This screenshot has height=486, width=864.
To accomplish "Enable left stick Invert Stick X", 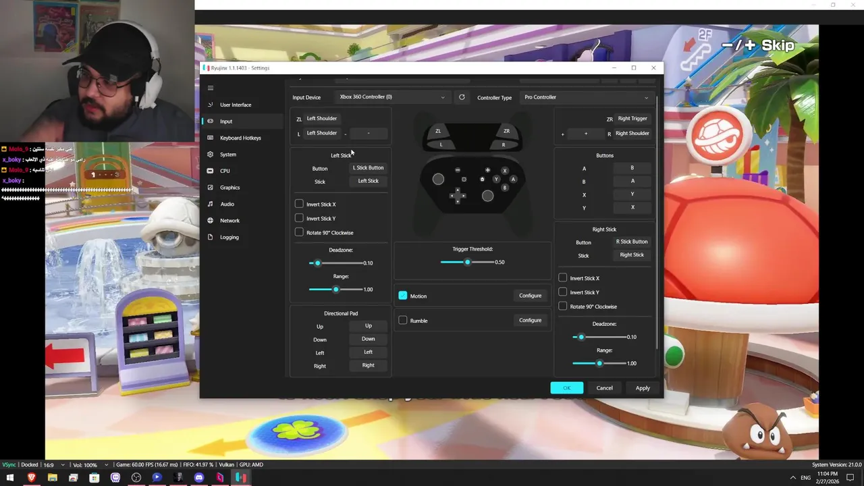I will pos(299,204).
